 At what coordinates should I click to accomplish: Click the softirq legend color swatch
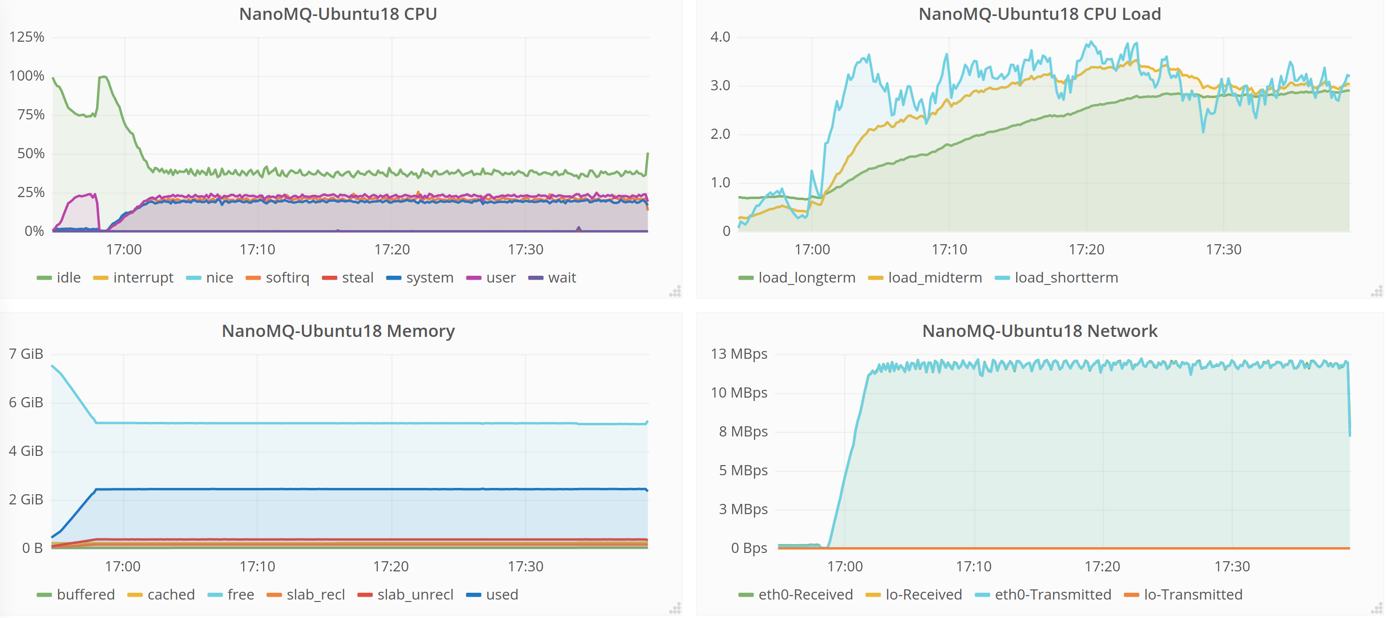(x=253, y=279)
